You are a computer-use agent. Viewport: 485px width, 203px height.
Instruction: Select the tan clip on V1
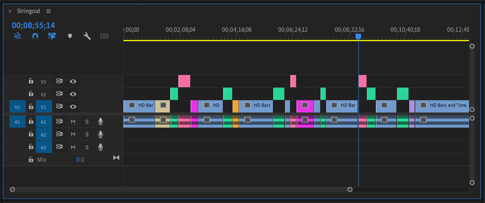(162, 106)
